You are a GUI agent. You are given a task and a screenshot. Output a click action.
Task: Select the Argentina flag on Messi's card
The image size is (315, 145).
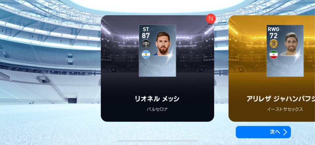pos(146,54)
